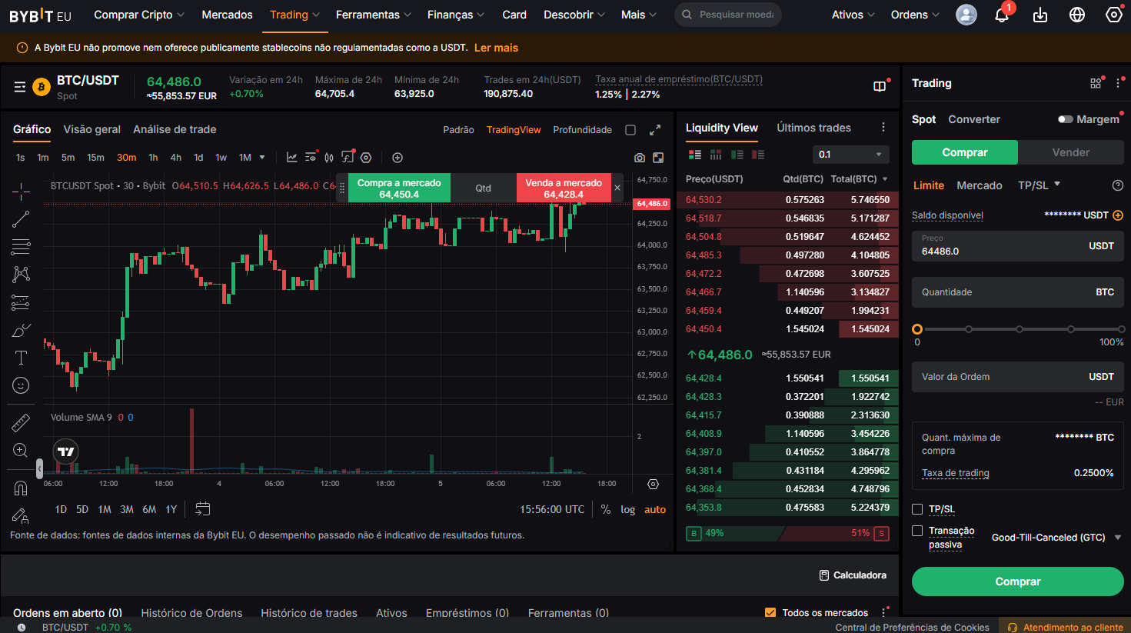Open the emoji icons tool
The height and width of the screenshot is (633, 1131).
[21, 385]
